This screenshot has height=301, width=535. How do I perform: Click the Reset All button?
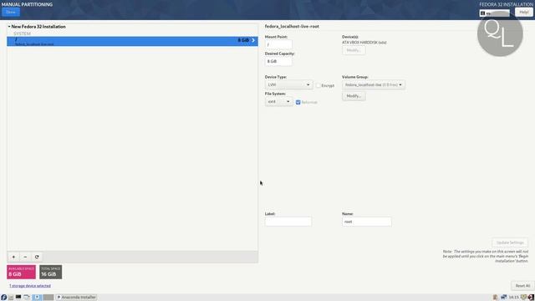pos(522,286)
